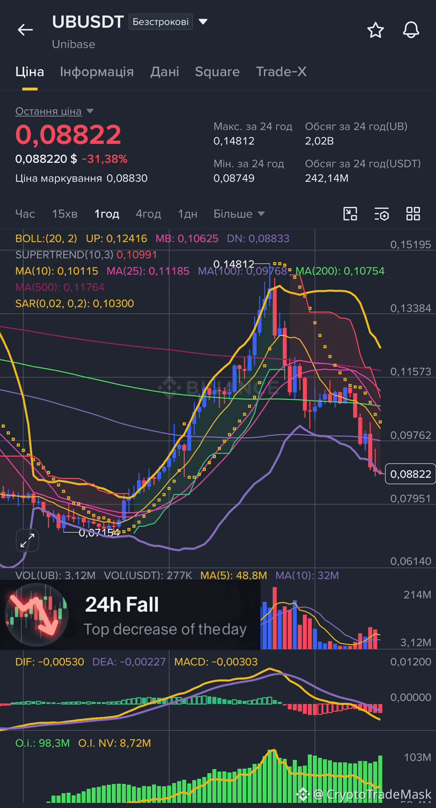Tap the -31,38% change percentage
The image size is (436, 808).
tap(104, 159)
